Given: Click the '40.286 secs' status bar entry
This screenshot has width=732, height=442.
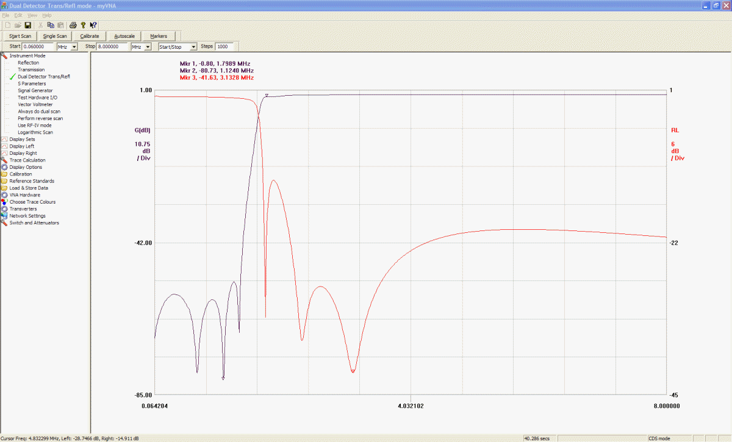Looking at the screenshot, I should pos(537,438).
